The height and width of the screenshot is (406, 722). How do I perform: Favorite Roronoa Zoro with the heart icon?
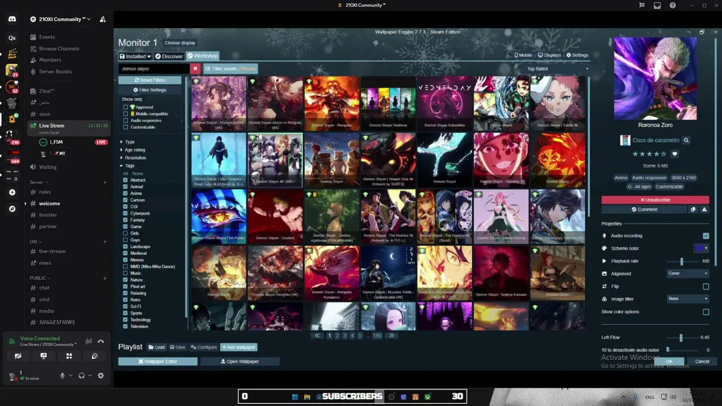pyautogui.click(x=674, y=154)
